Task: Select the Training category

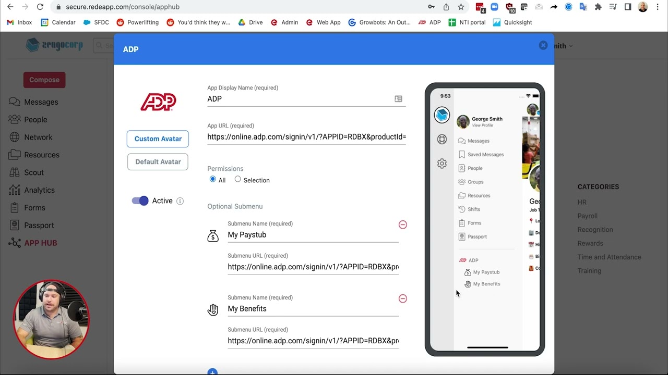Action: point(589,271)
